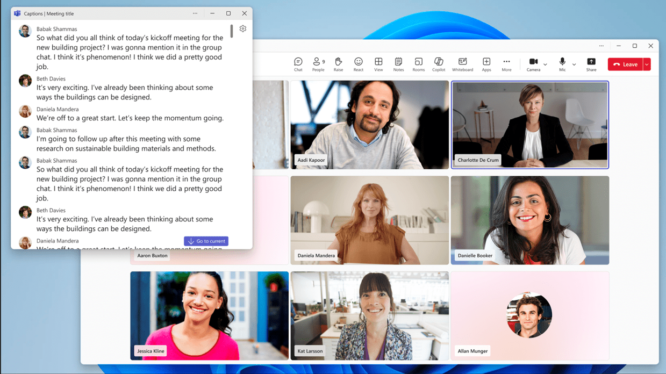Open the Whiteboard
Viewport: 666px width, 374px height.
[462, 64]
